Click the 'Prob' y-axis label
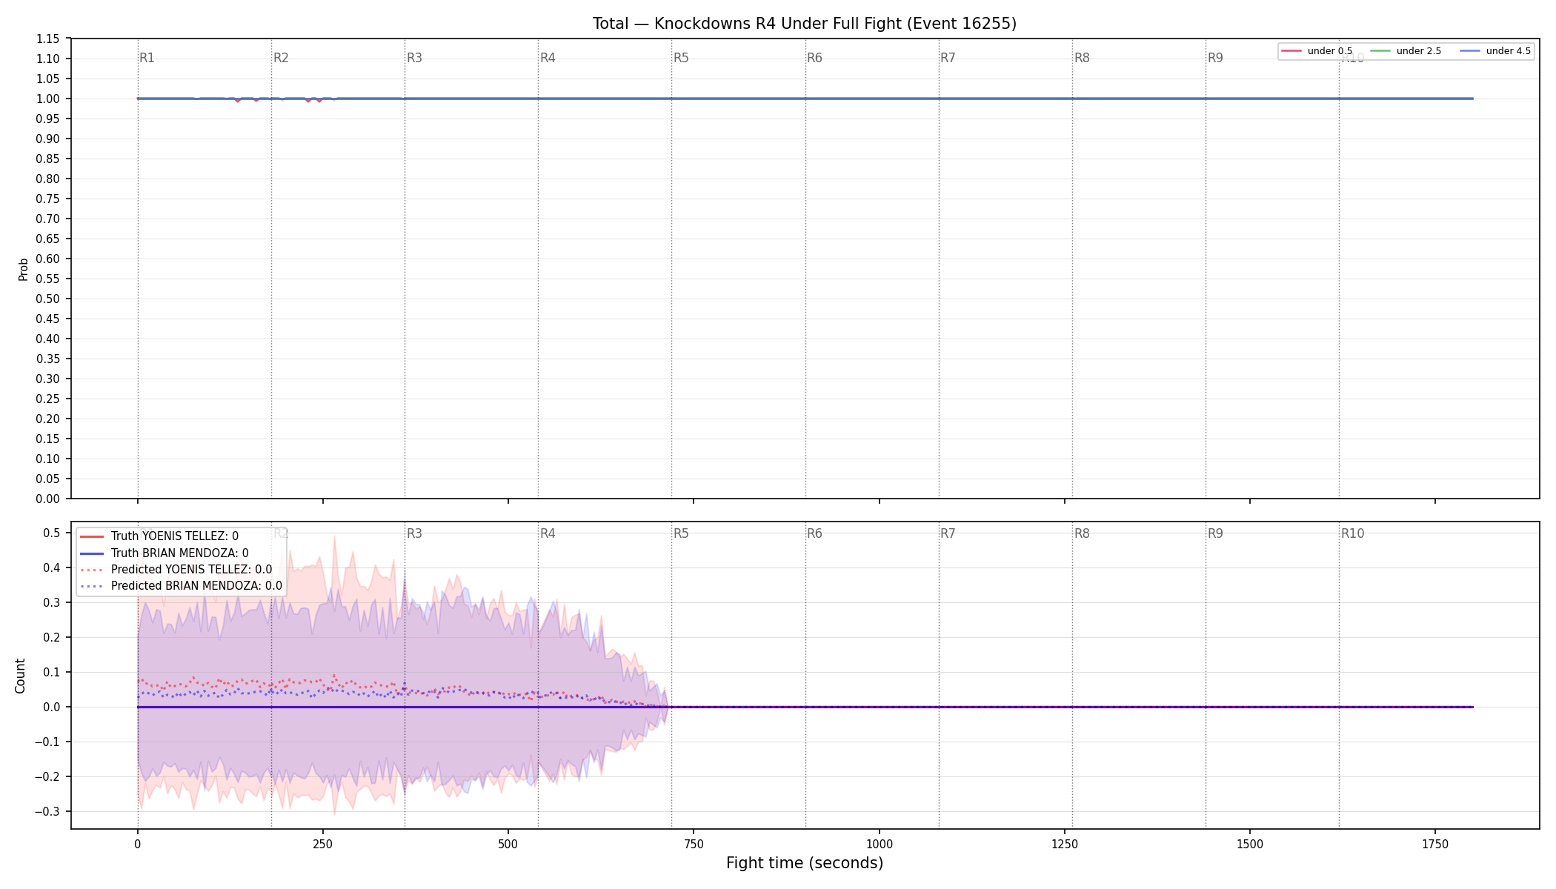Viewport: 1556px width, 889px height. tap(23, 269)
